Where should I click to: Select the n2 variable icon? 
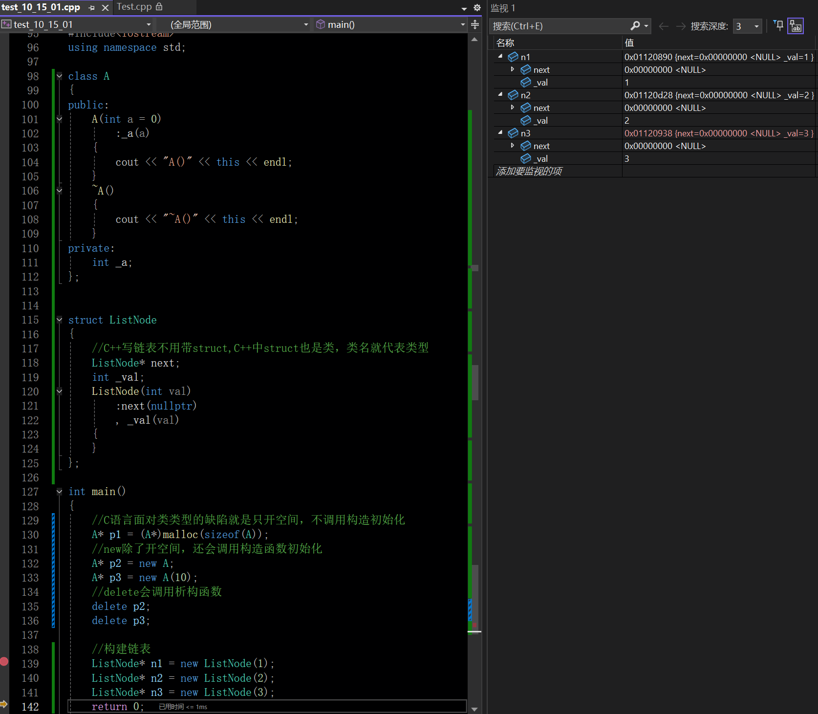coord(513,95)
